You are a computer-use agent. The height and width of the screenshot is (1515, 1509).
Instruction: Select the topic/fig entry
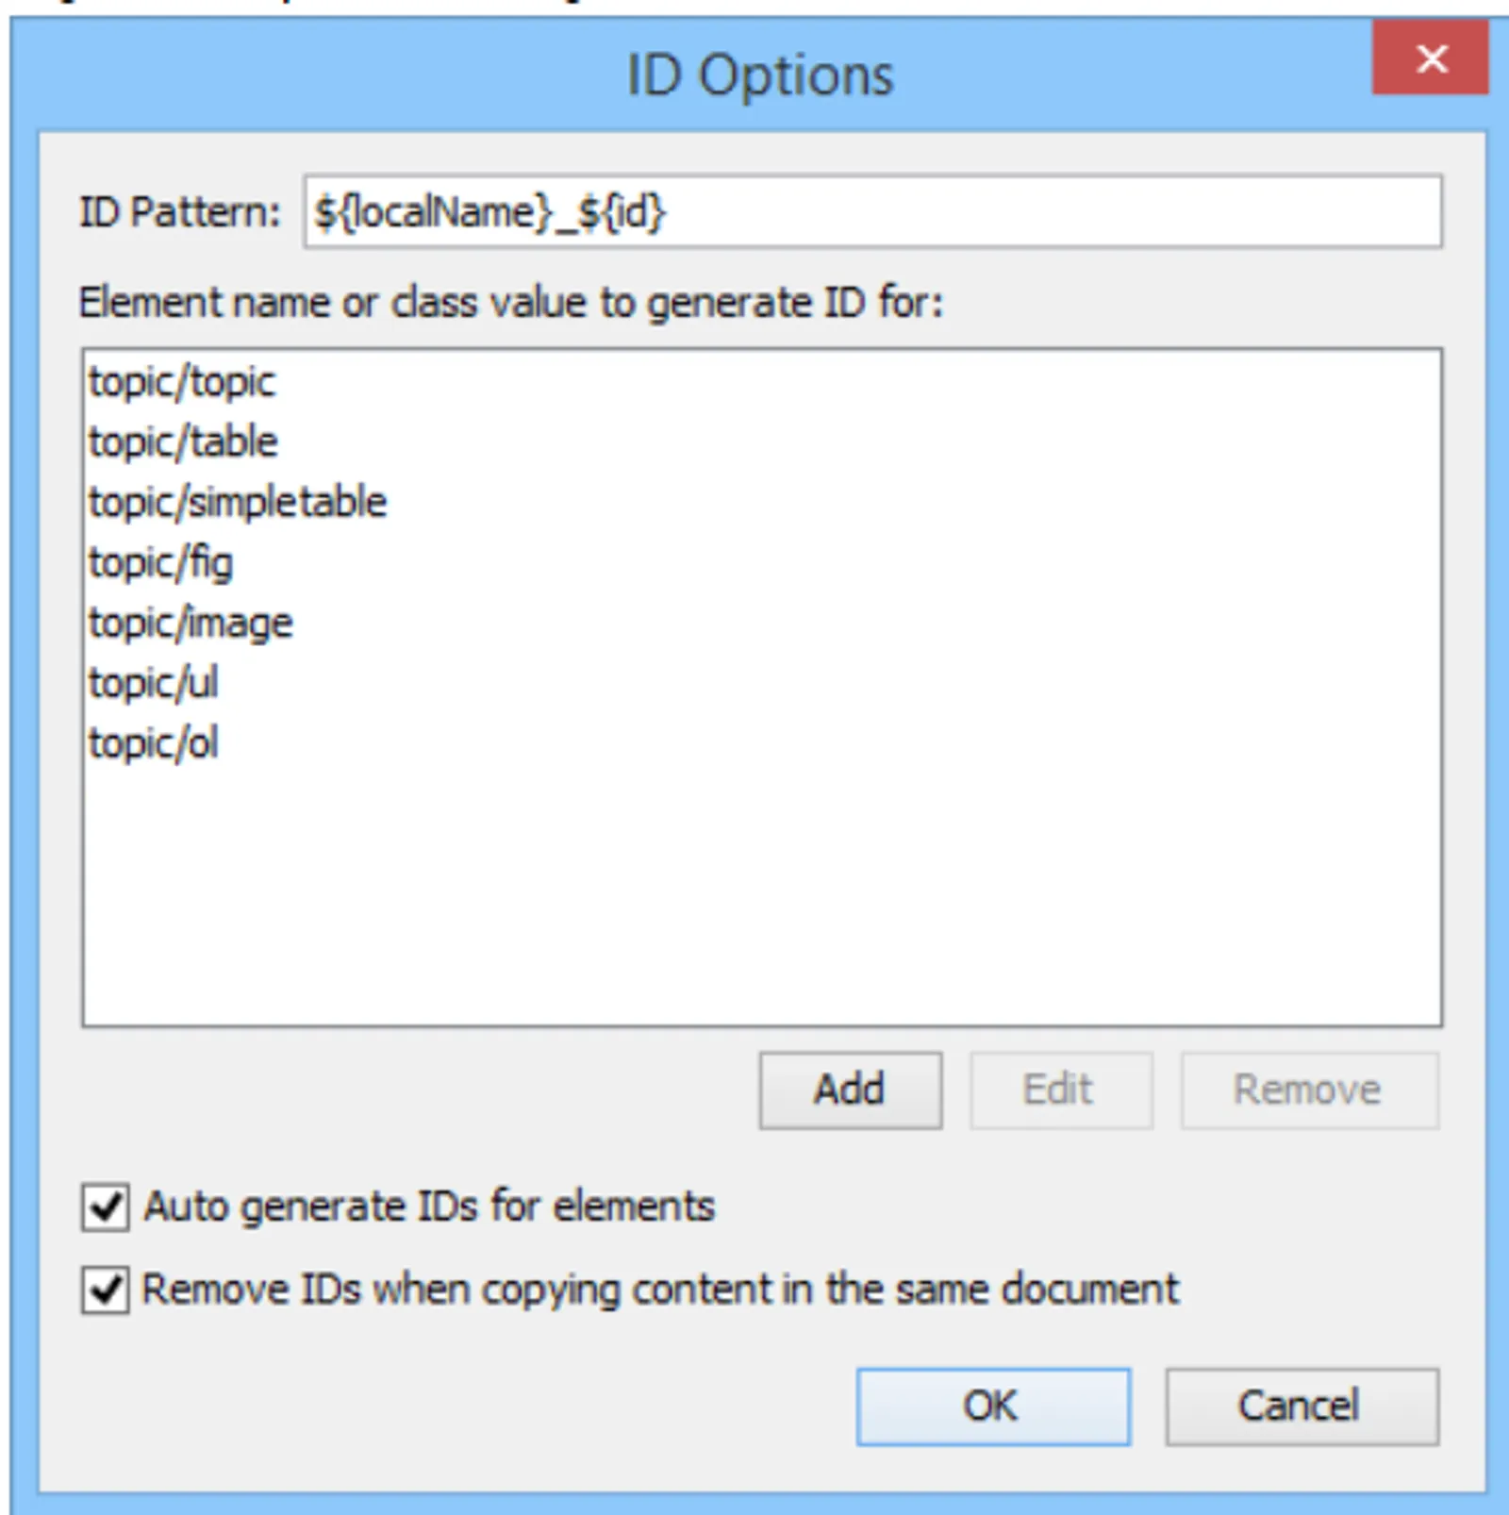[x=161, y=563]
